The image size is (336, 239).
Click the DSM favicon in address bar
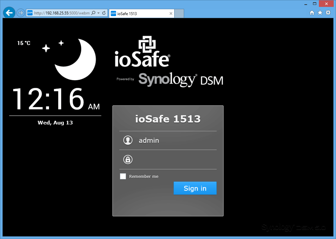[x=30, y=13]
